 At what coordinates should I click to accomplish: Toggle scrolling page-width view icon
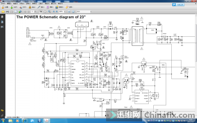[69, 12]
